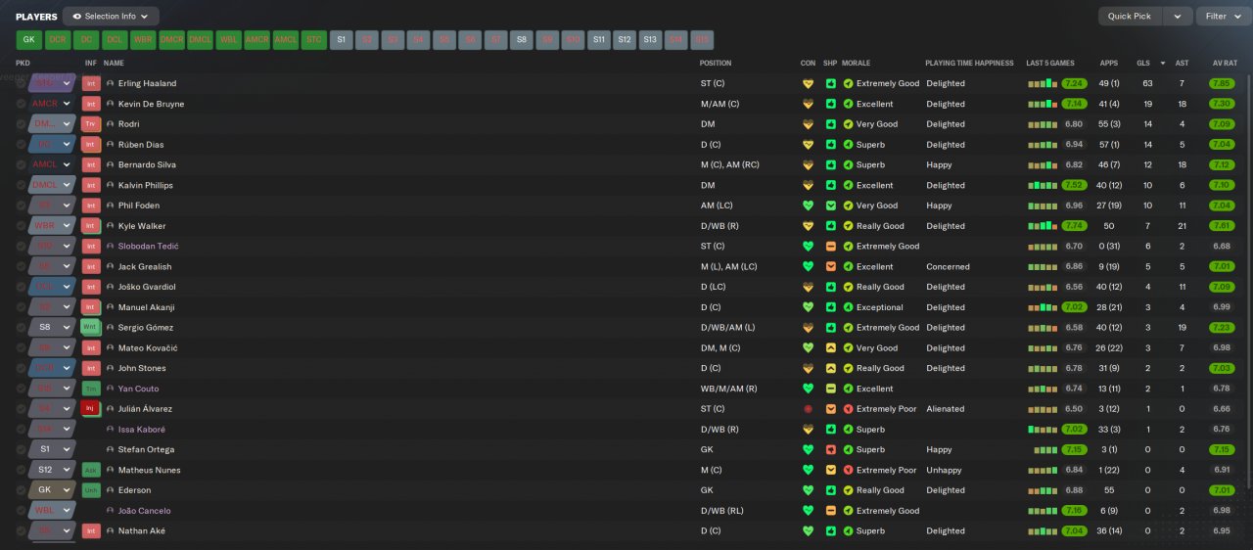Image resolution: width=1253 pixels, height=550 pixels.
Task: Toggle the picked checkbox for Sergio Gómez
Action: [21, 328]
